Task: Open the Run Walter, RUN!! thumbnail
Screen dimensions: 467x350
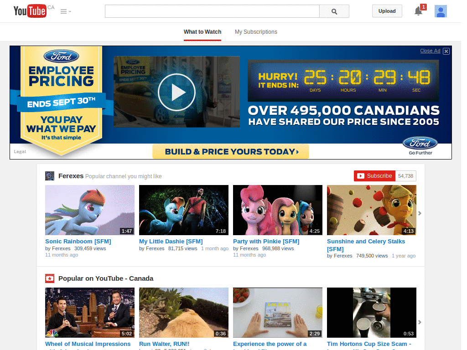Action: tap(184, 313)
